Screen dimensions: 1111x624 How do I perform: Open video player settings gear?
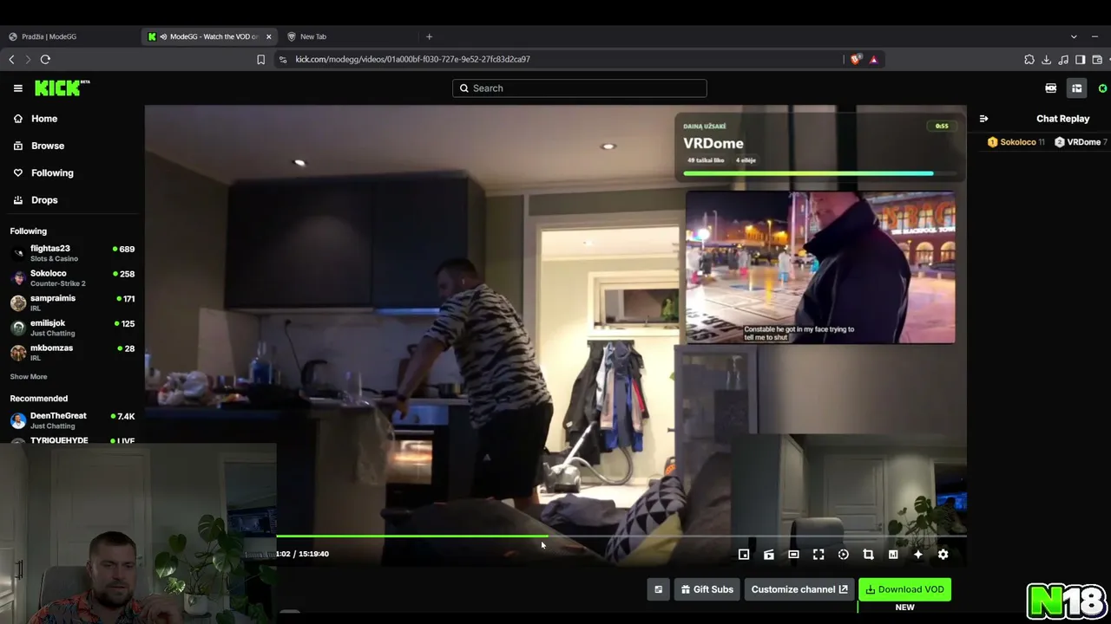(943, 555)
